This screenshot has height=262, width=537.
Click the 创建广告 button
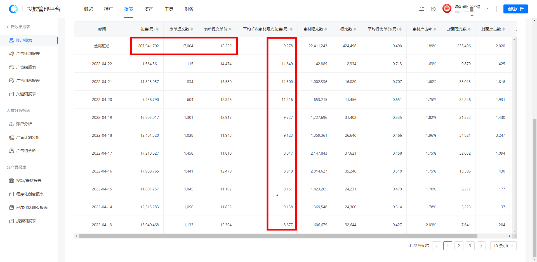click(515, 9)
